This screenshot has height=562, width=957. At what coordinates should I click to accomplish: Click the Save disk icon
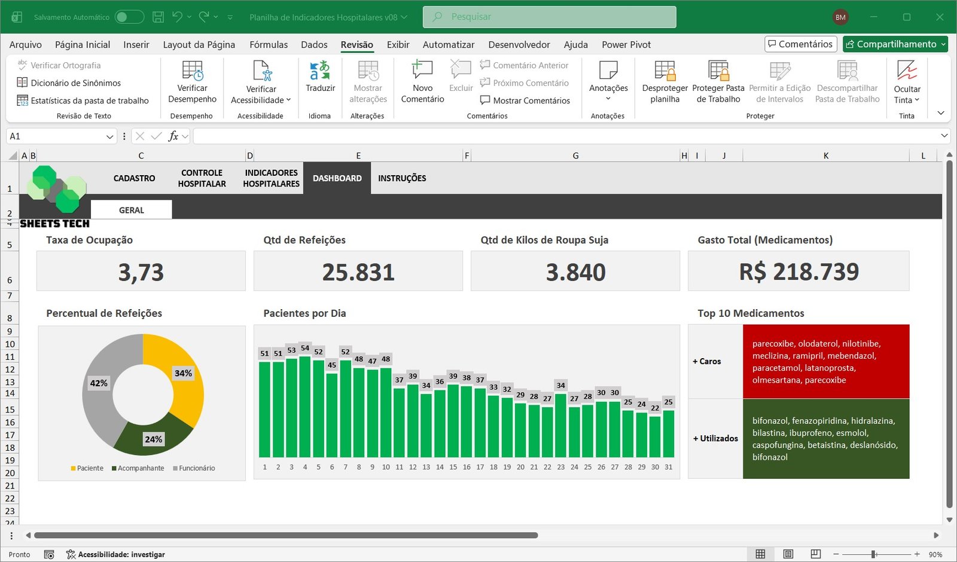pyautogui.click(x=158, y=17)
